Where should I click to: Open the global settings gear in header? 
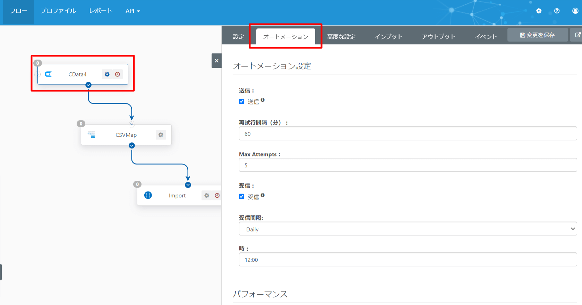point(539,11)
